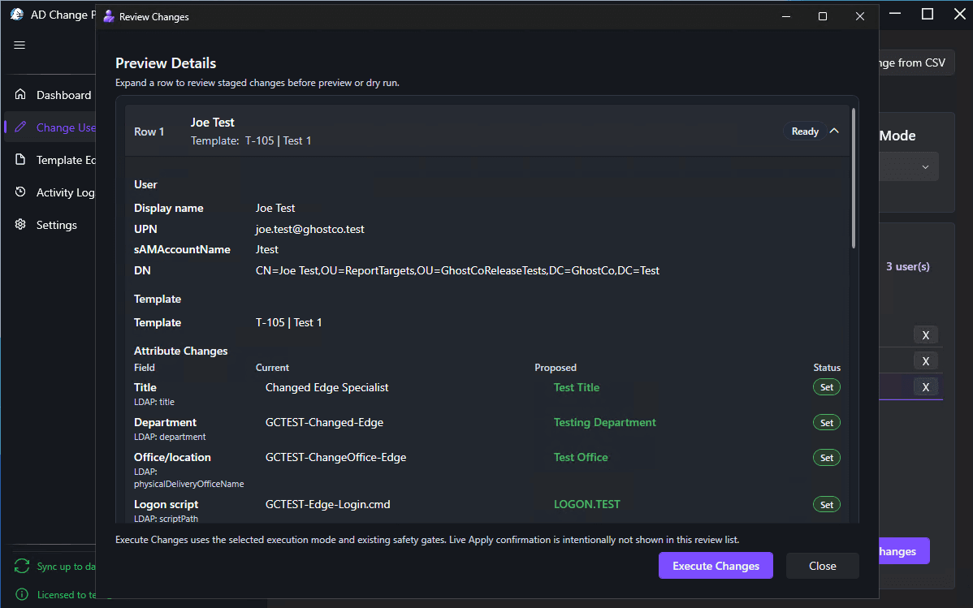Click the Status column header
Viewport: 973px width, 608px height.
pos(827,367)
